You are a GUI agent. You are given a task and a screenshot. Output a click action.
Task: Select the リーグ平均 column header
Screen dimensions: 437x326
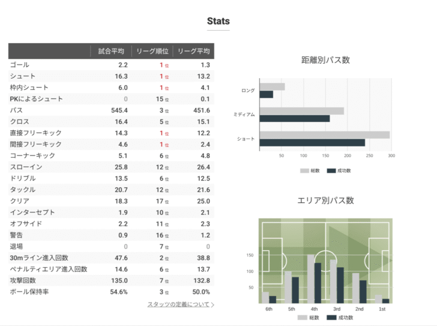pos(194,51)
